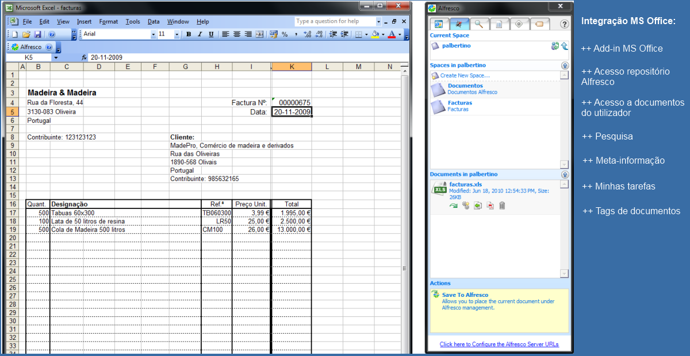690x356 pixels.
Task: Create a new workbook with the New icon
Action: coord(16,34)
